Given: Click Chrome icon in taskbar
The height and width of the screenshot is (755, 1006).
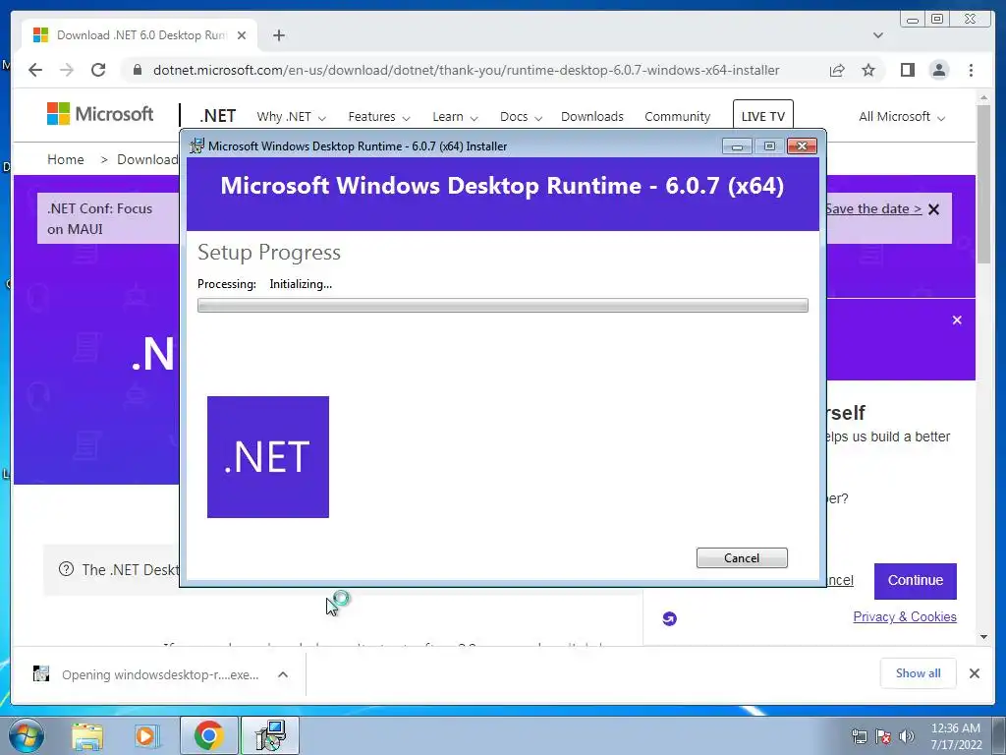Looking at the screenshot, I should pos(208,735).
